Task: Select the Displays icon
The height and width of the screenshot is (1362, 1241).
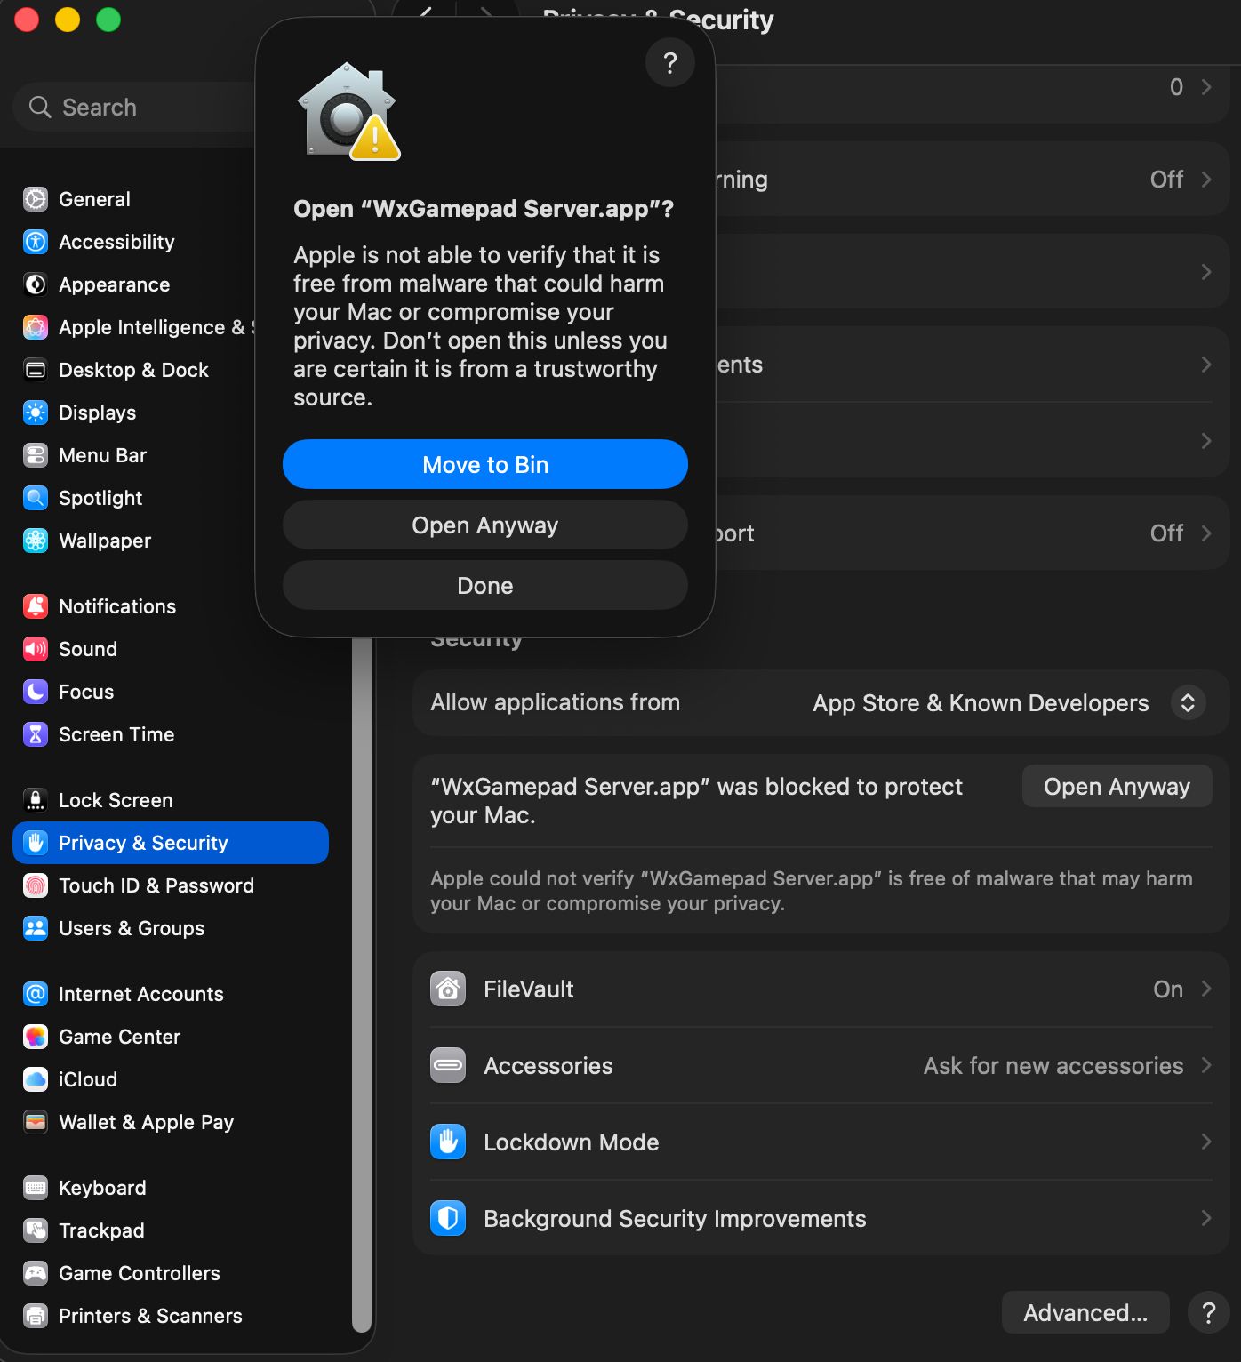Action: [36, 413]
